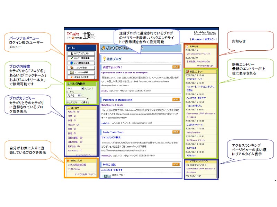Open the Fedora4 new entry link
This screenshot has width=277, height=207.
pyautogui.click(x=194, y=106)
